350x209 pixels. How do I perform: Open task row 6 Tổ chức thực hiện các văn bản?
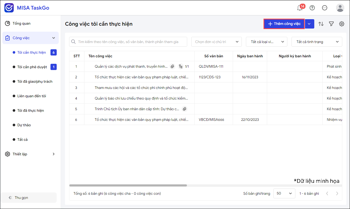pos(142,120)
